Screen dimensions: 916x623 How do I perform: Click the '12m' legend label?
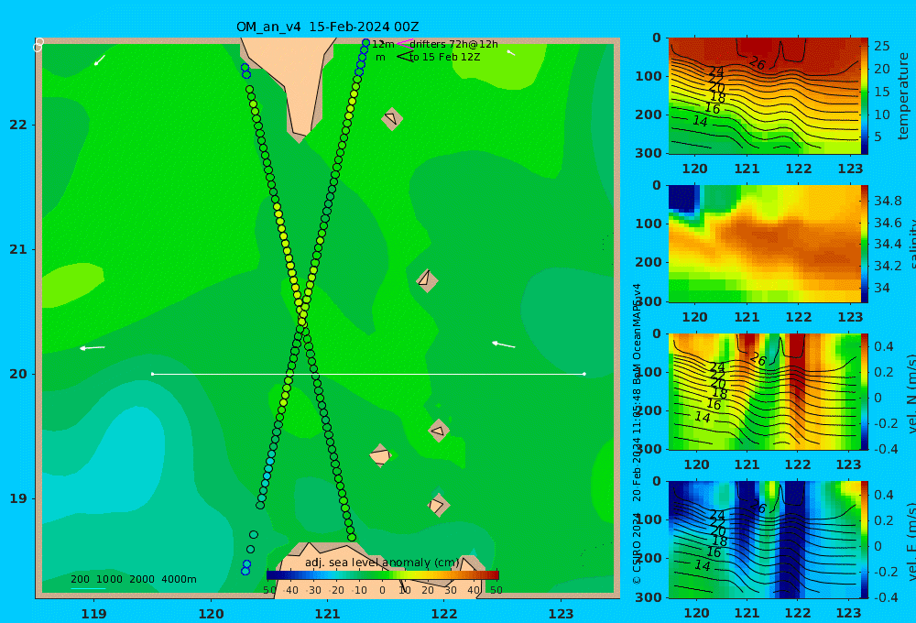coord(383,44)
